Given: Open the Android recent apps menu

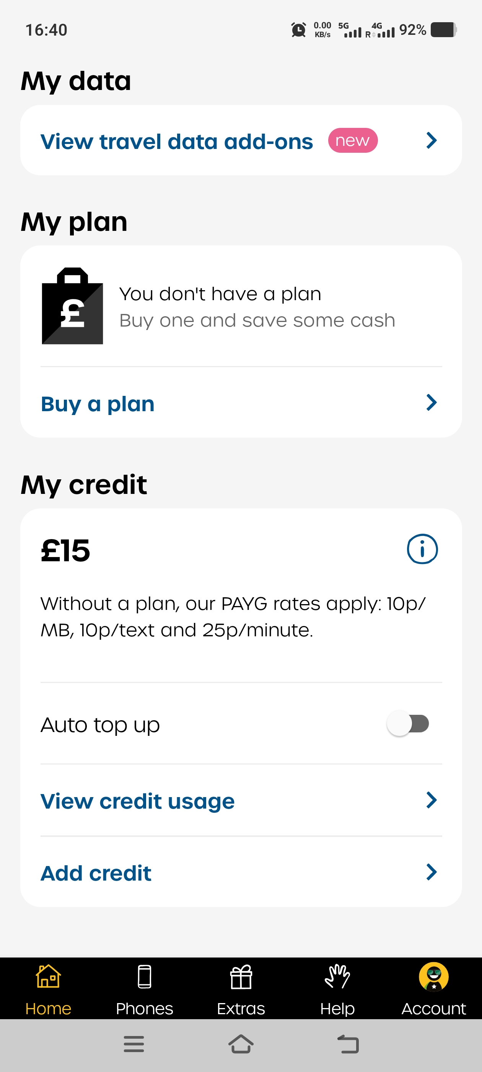Looking at the screenshot, I should (134, 1044).
